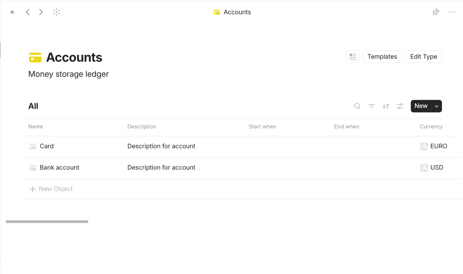The height and width of the screenshot is (274, 463).
Task: Click the Edit Type button
Action: [x=424, y=56]
